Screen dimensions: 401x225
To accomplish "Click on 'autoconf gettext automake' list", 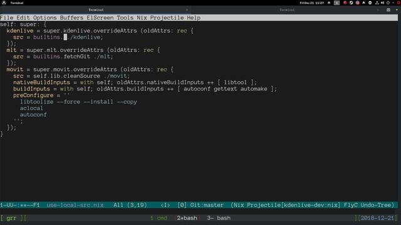I will pos(226,89).
